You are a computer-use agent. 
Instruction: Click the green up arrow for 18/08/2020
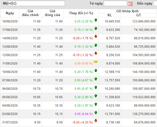(96, 20)
